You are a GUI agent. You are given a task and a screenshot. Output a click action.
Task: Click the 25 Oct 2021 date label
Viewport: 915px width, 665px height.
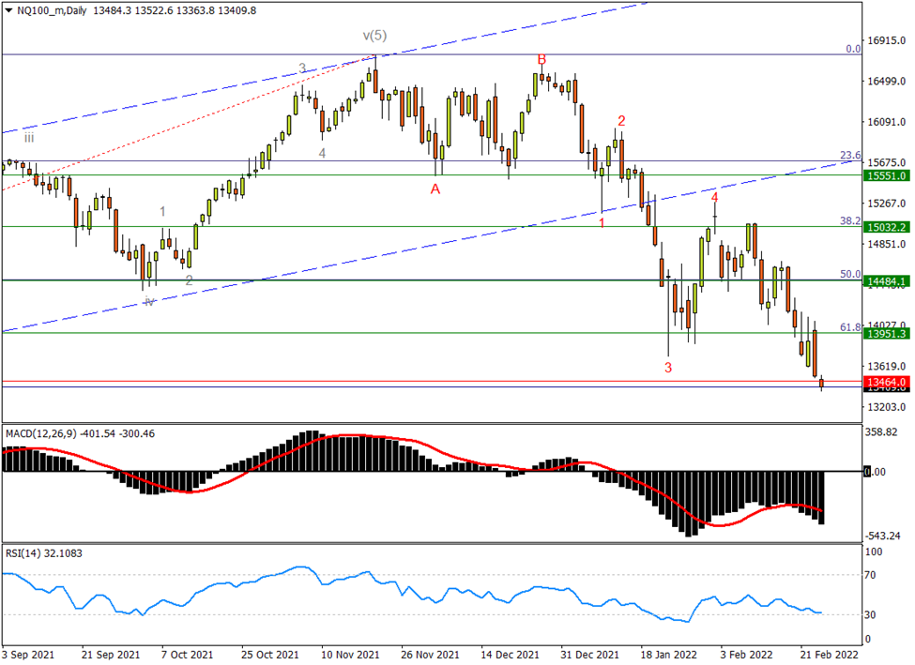click(270, 655)
